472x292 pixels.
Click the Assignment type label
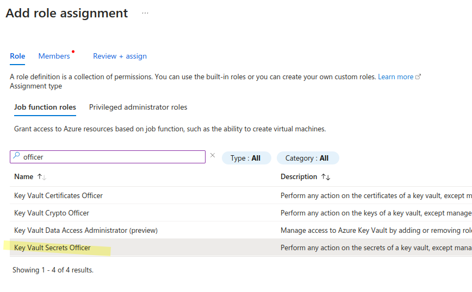[36, 86]
